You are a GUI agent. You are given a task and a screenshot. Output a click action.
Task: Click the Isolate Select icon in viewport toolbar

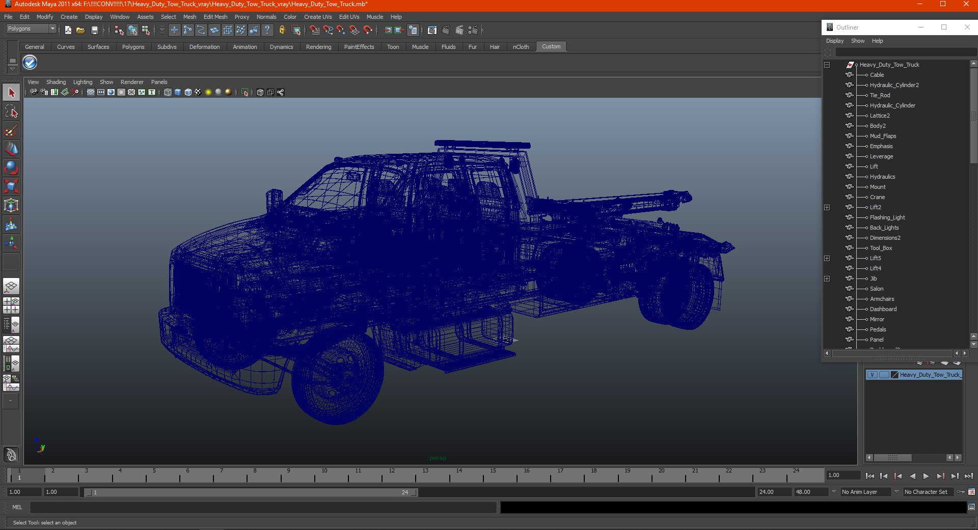click(x=245, y=92)
